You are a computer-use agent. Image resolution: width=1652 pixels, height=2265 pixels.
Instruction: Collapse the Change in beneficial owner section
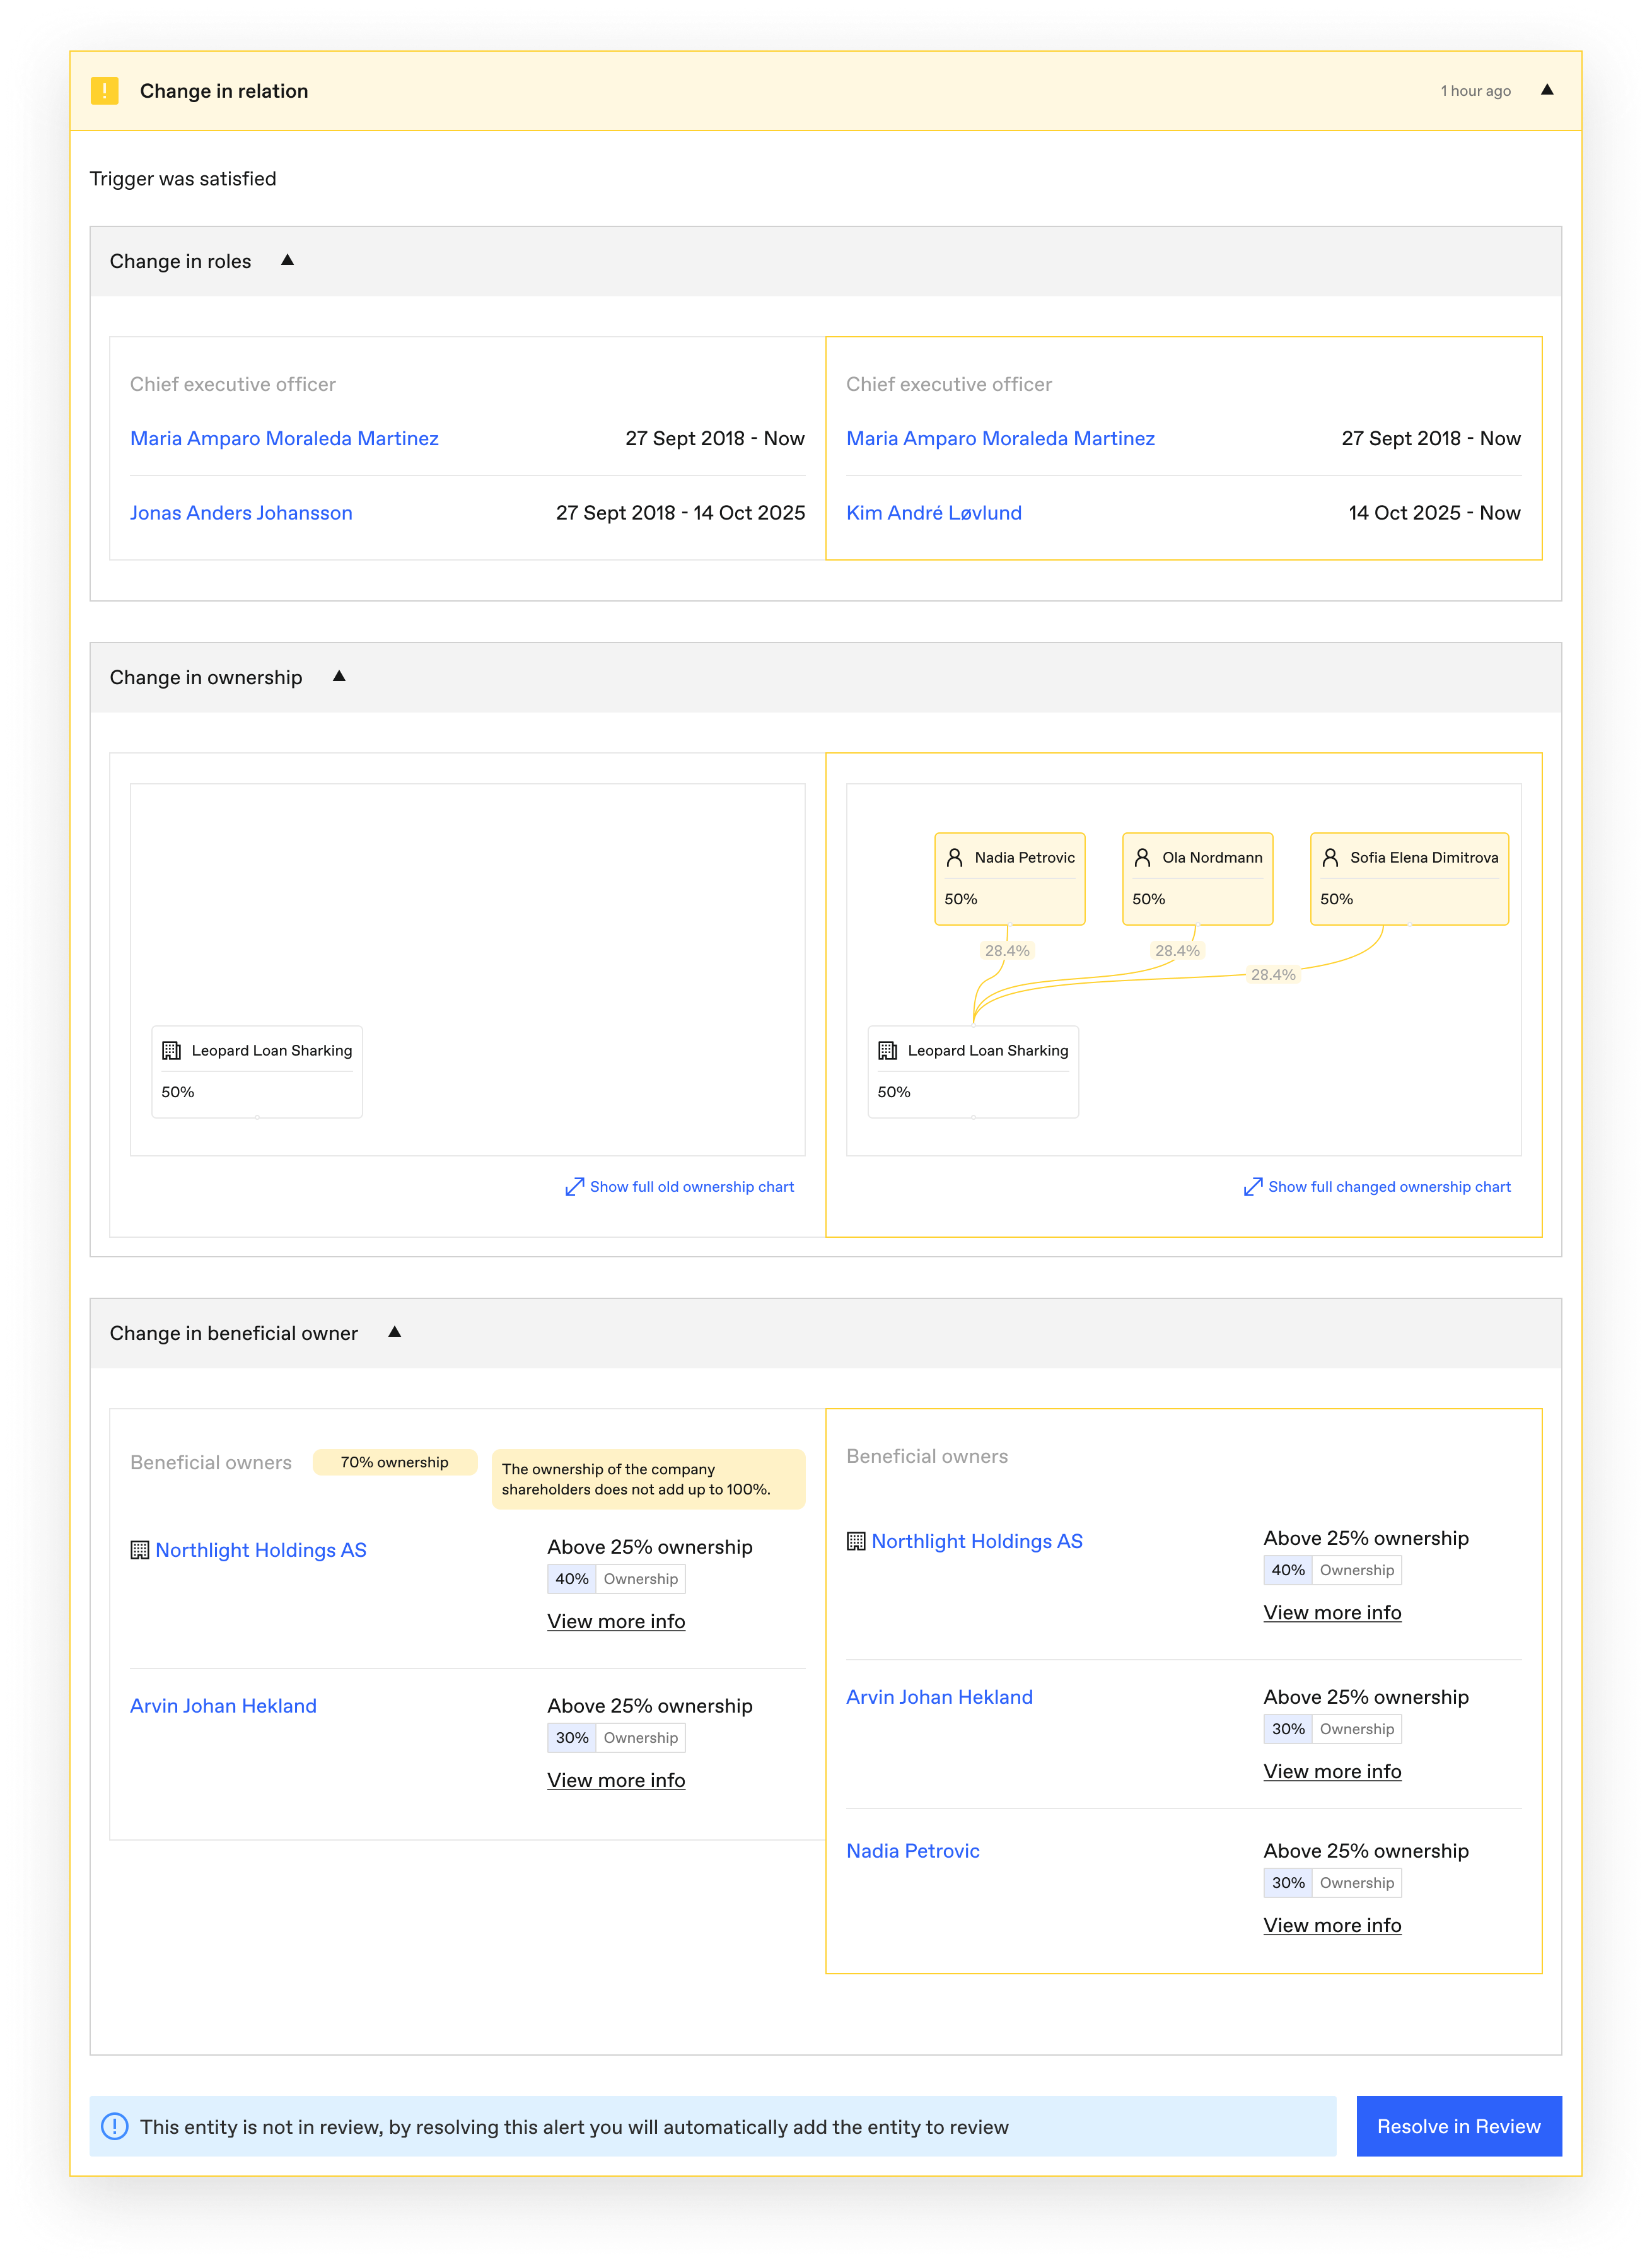pos(395,1332)
